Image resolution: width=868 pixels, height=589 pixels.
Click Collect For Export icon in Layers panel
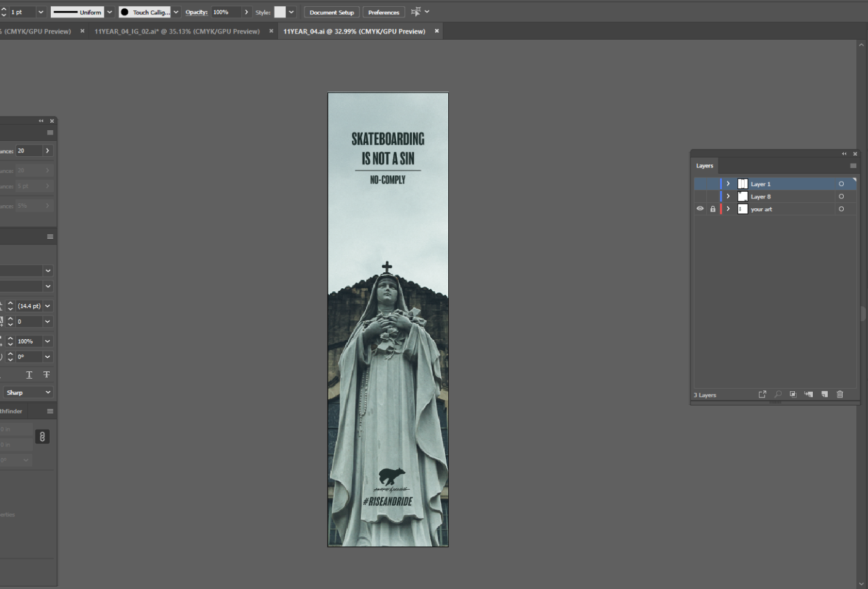click(763, 394)
